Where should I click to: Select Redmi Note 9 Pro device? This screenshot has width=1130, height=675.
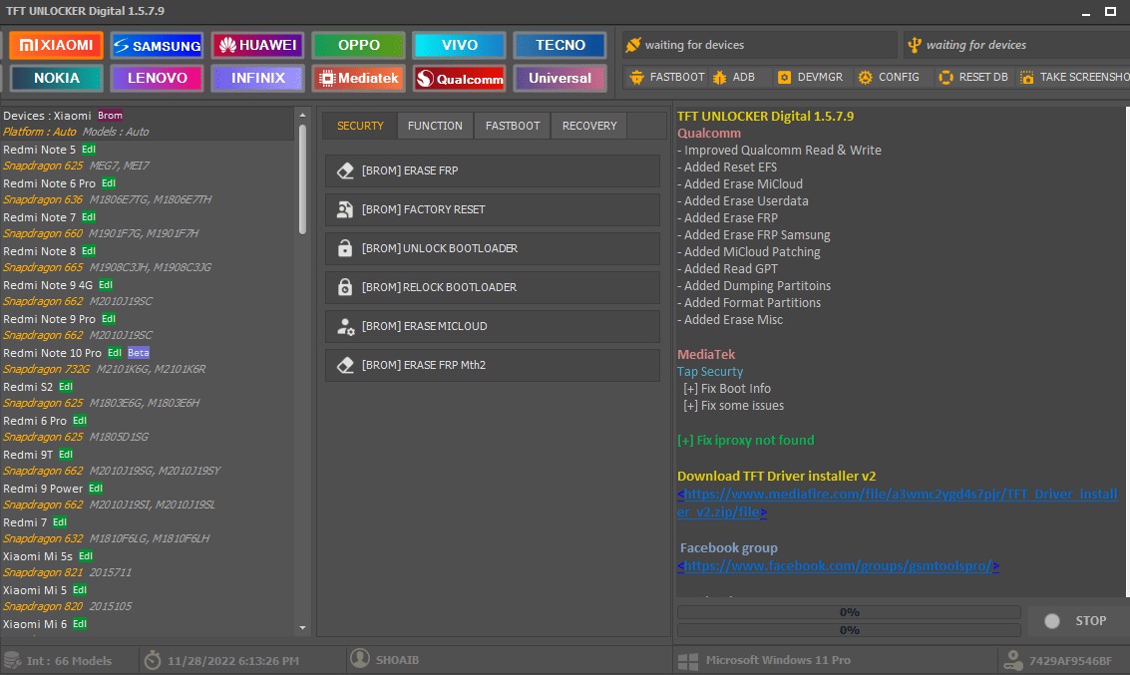pyautogui.click(x=49, y=319)
